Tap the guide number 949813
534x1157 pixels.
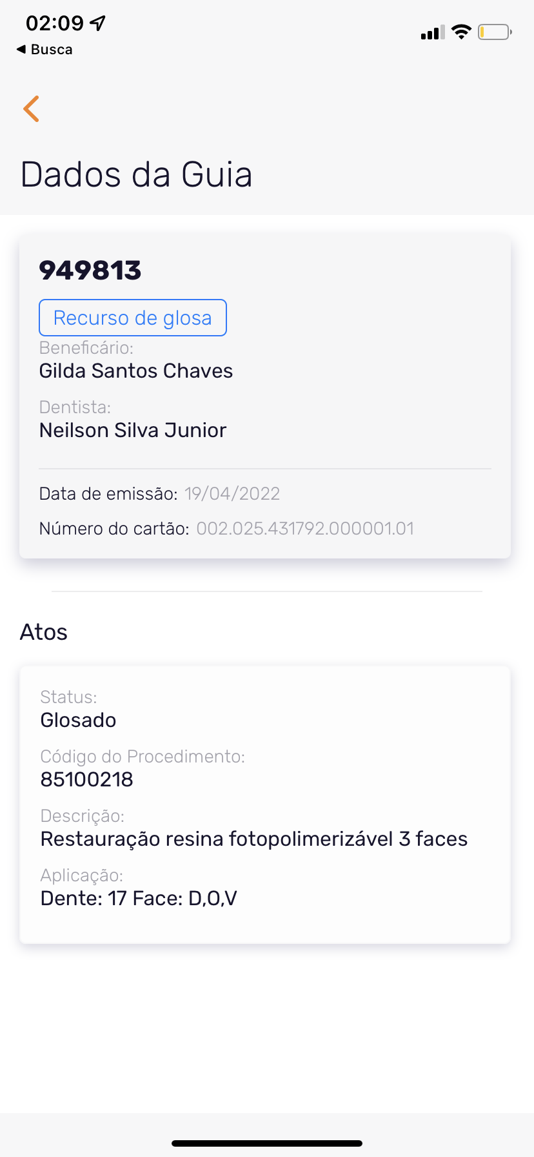[x=90, y=271]
